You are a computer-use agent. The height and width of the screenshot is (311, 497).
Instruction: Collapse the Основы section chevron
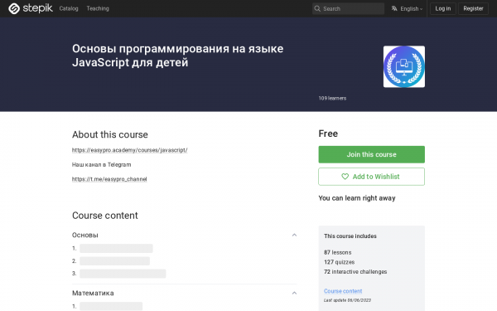pos(294,236)
